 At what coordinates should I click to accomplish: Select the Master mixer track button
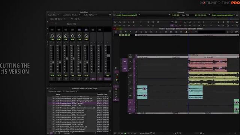[108, 79]
